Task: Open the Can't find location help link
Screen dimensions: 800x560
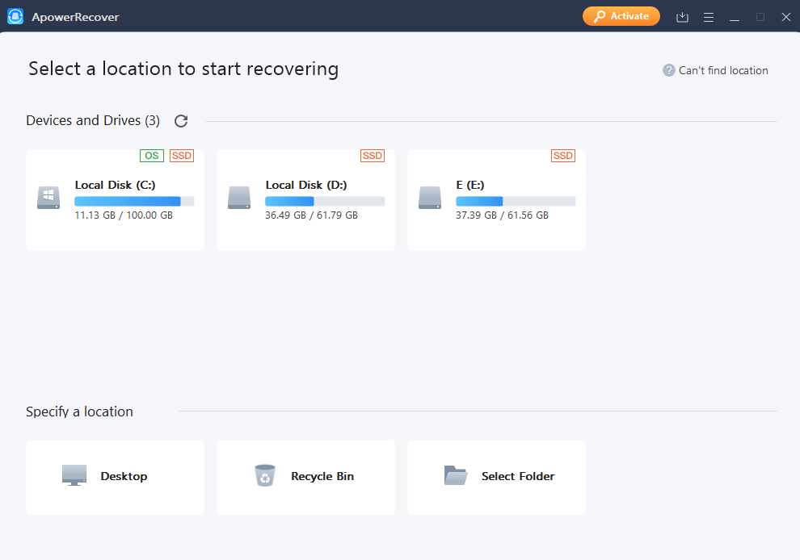Action: point(723,70)
